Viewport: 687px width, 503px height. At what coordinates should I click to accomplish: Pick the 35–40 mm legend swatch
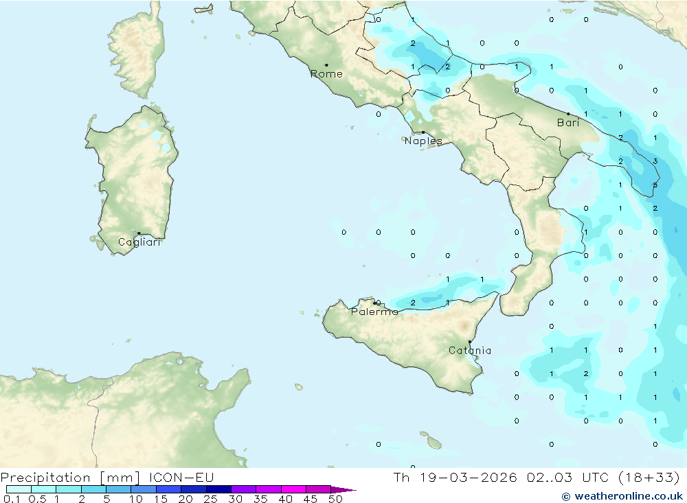click(269, 489)
